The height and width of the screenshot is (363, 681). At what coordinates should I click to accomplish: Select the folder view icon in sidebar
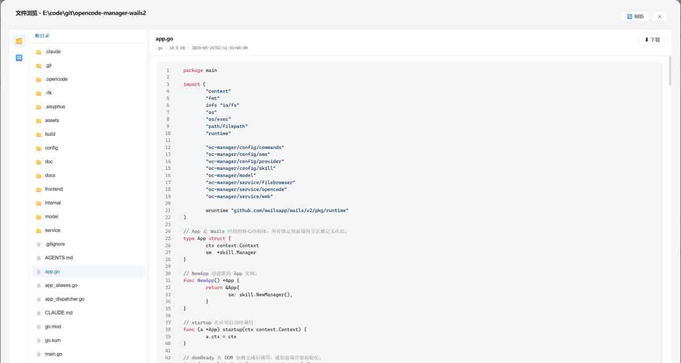pyautogui.click(x=19, y=41)
